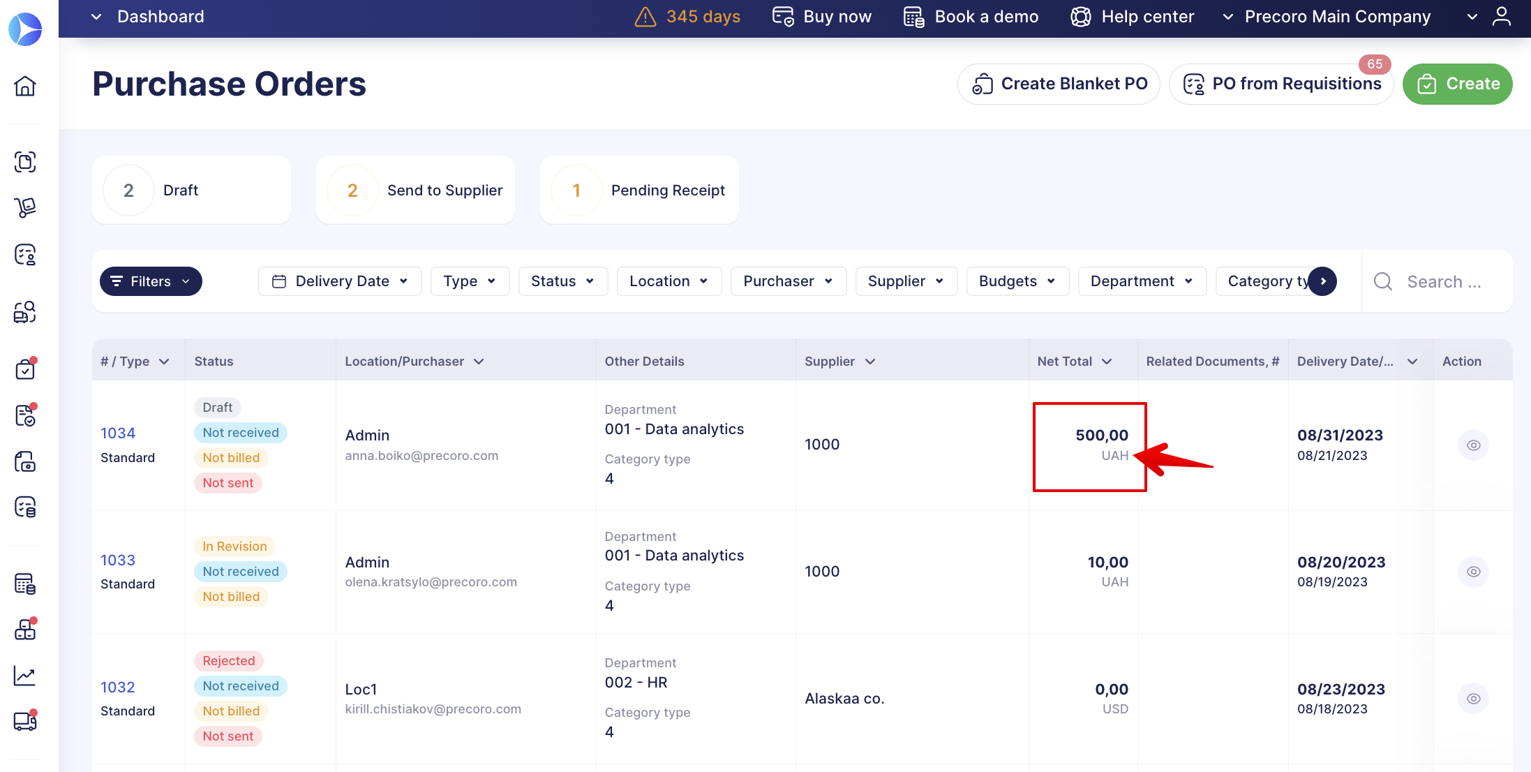Screen dimensions: 1531x772
Task: Open the file with payment sidebar icon
Action: point(25,461)
